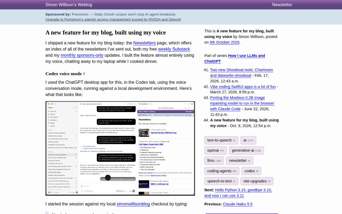Click the Newsletters page link
The image size is (342, 214).
(x=144, y=43)
